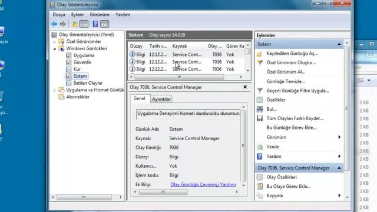Click the event detail vertical scrollbar thumb

[x=243, y=145]
